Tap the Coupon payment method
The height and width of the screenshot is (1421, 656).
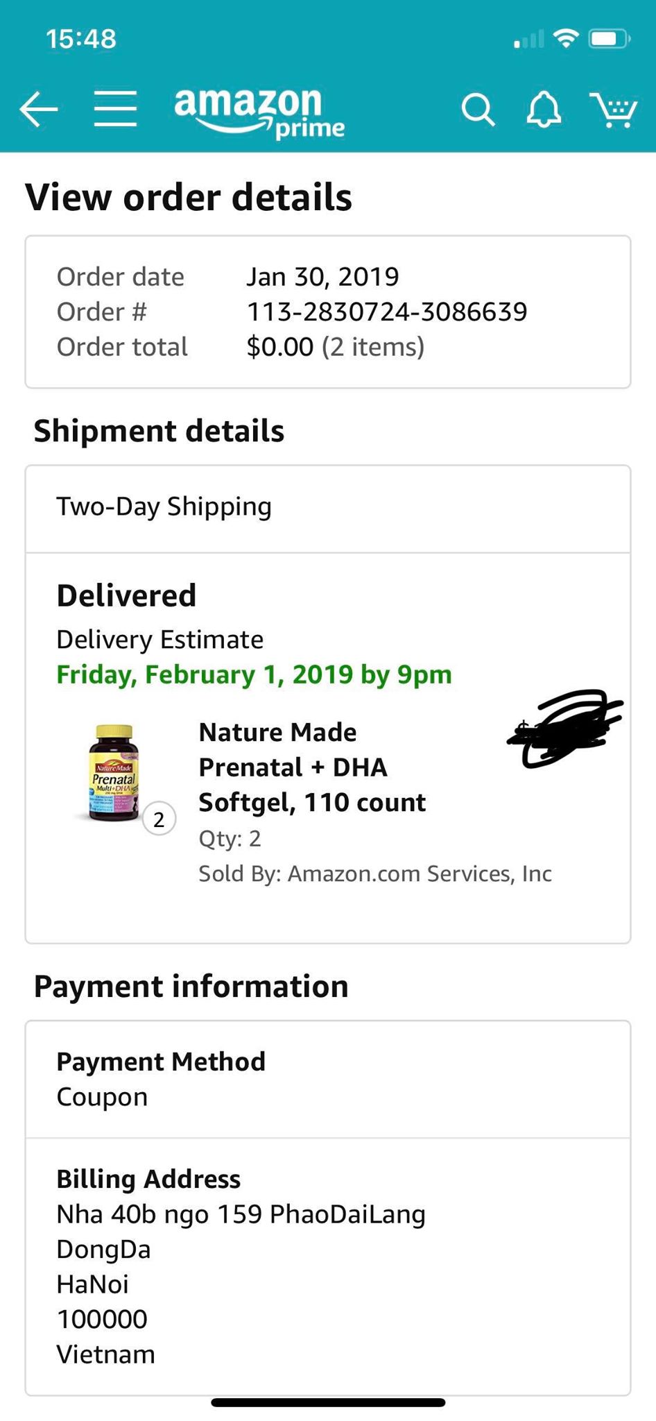pyautogui.click(x=102, y=1097)
